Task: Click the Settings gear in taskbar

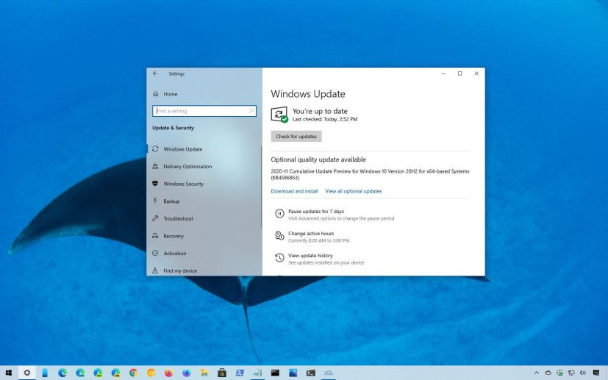Action: click(x=26, y=373)
